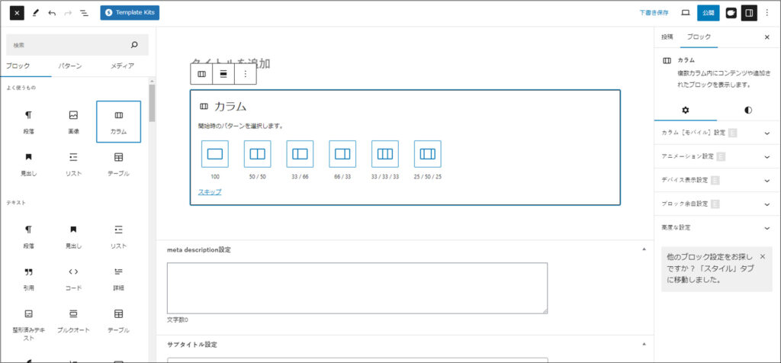Click the undo arrow in top toolbar
Viewport: 781px width, 363px height.
tap(52, 13)
